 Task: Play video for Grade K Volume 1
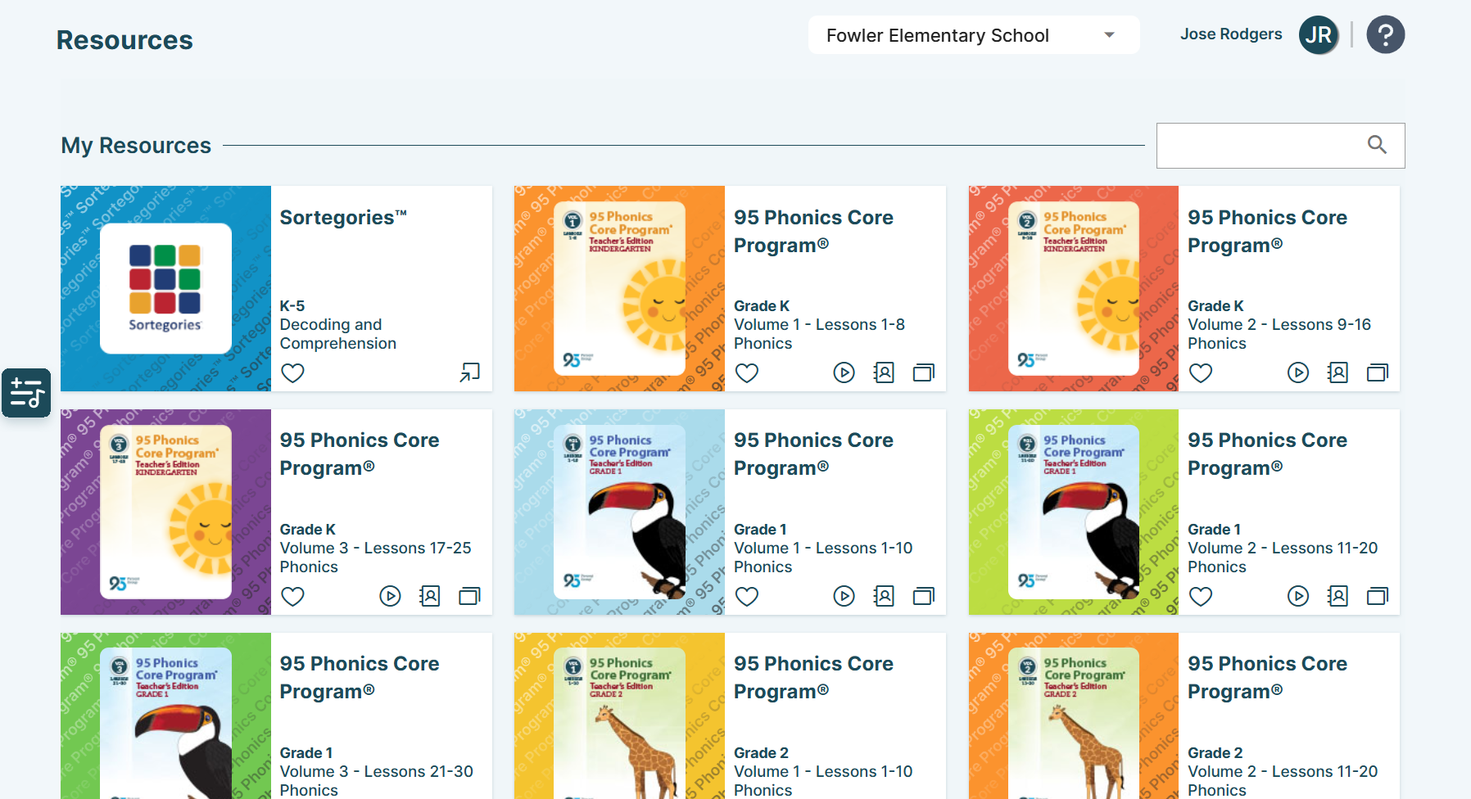point(844,372)
